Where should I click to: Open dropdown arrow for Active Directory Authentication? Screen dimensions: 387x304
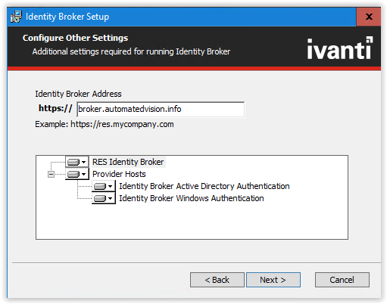tap(111, 186)
